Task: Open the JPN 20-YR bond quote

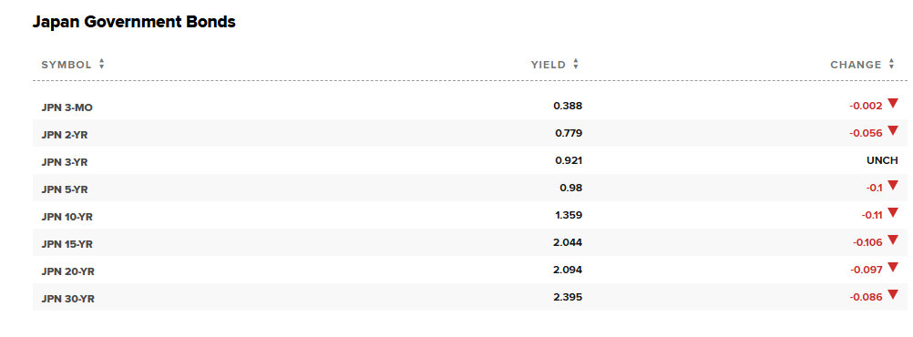Action: click(68, 271)
